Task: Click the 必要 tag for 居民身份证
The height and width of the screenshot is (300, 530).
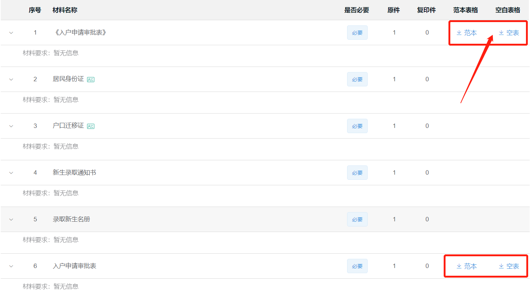Action: [x=357, y=79]
